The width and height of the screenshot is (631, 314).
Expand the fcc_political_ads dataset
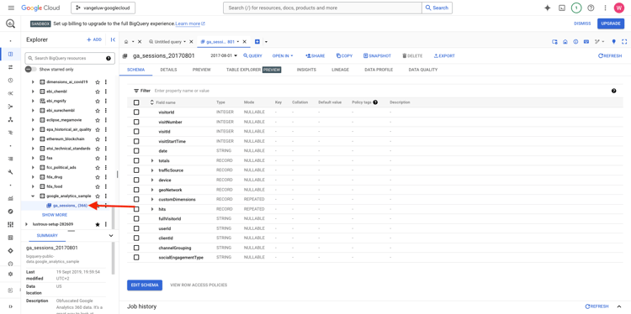point(33,167)
